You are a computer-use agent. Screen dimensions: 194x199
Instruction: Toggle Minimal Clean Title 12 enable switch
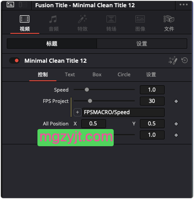pyautogui.click(x=14, y=60)
